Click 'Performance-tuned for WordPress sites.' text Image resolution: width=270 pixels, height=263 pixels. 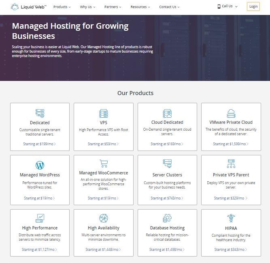(x=40, y=185)
